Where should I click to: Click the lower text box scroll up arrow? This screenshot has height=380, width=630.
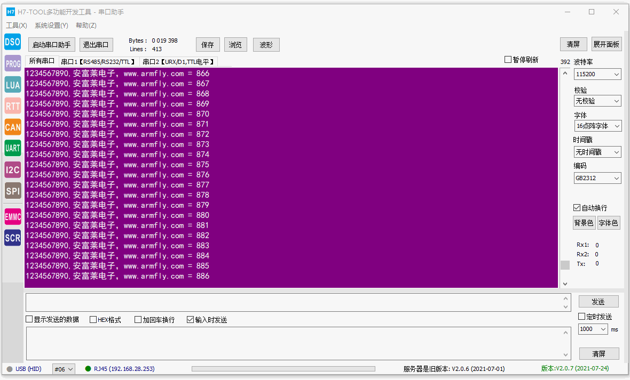(x=566, y=333)
